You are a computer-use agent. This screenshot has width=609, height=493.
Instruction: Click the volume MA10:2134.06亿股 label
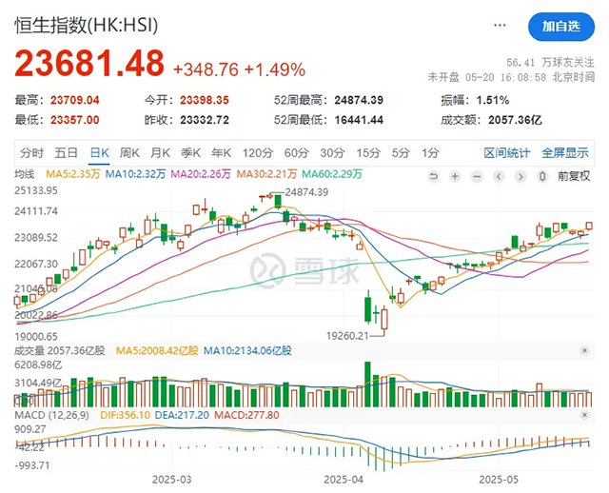coord(247,351)
